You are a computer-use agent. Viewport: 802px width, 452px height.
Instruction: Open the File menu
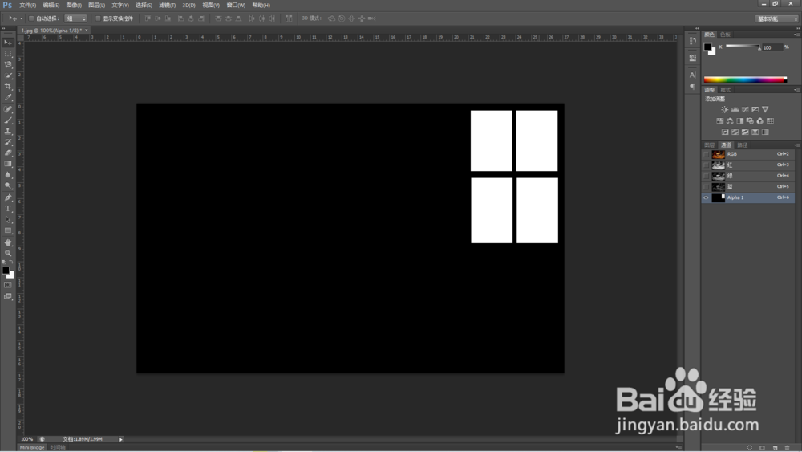tap(27, 5)
